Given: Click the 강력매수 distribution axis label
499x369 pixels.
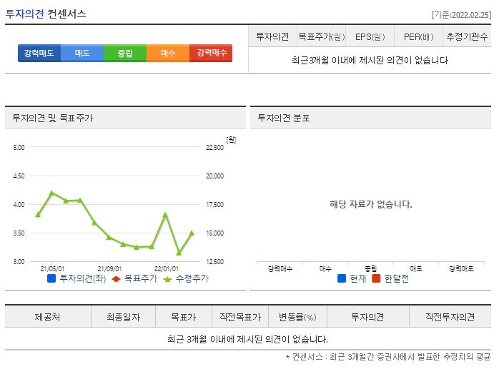Looking at the screenshot, I should click(x=280, y=268).
